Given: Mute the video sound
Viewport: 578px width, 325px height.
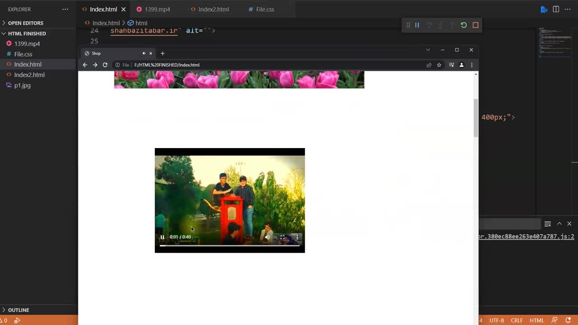Looking at the screenshot, I should coord(267,237).
